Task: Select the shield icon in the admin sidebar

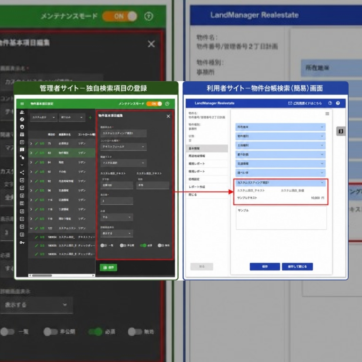Action: pyautogui.click(x=22, y=127)
